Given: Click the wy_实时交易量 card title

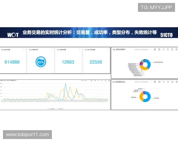Looking at the screenshot, I should tap(6, 50).
